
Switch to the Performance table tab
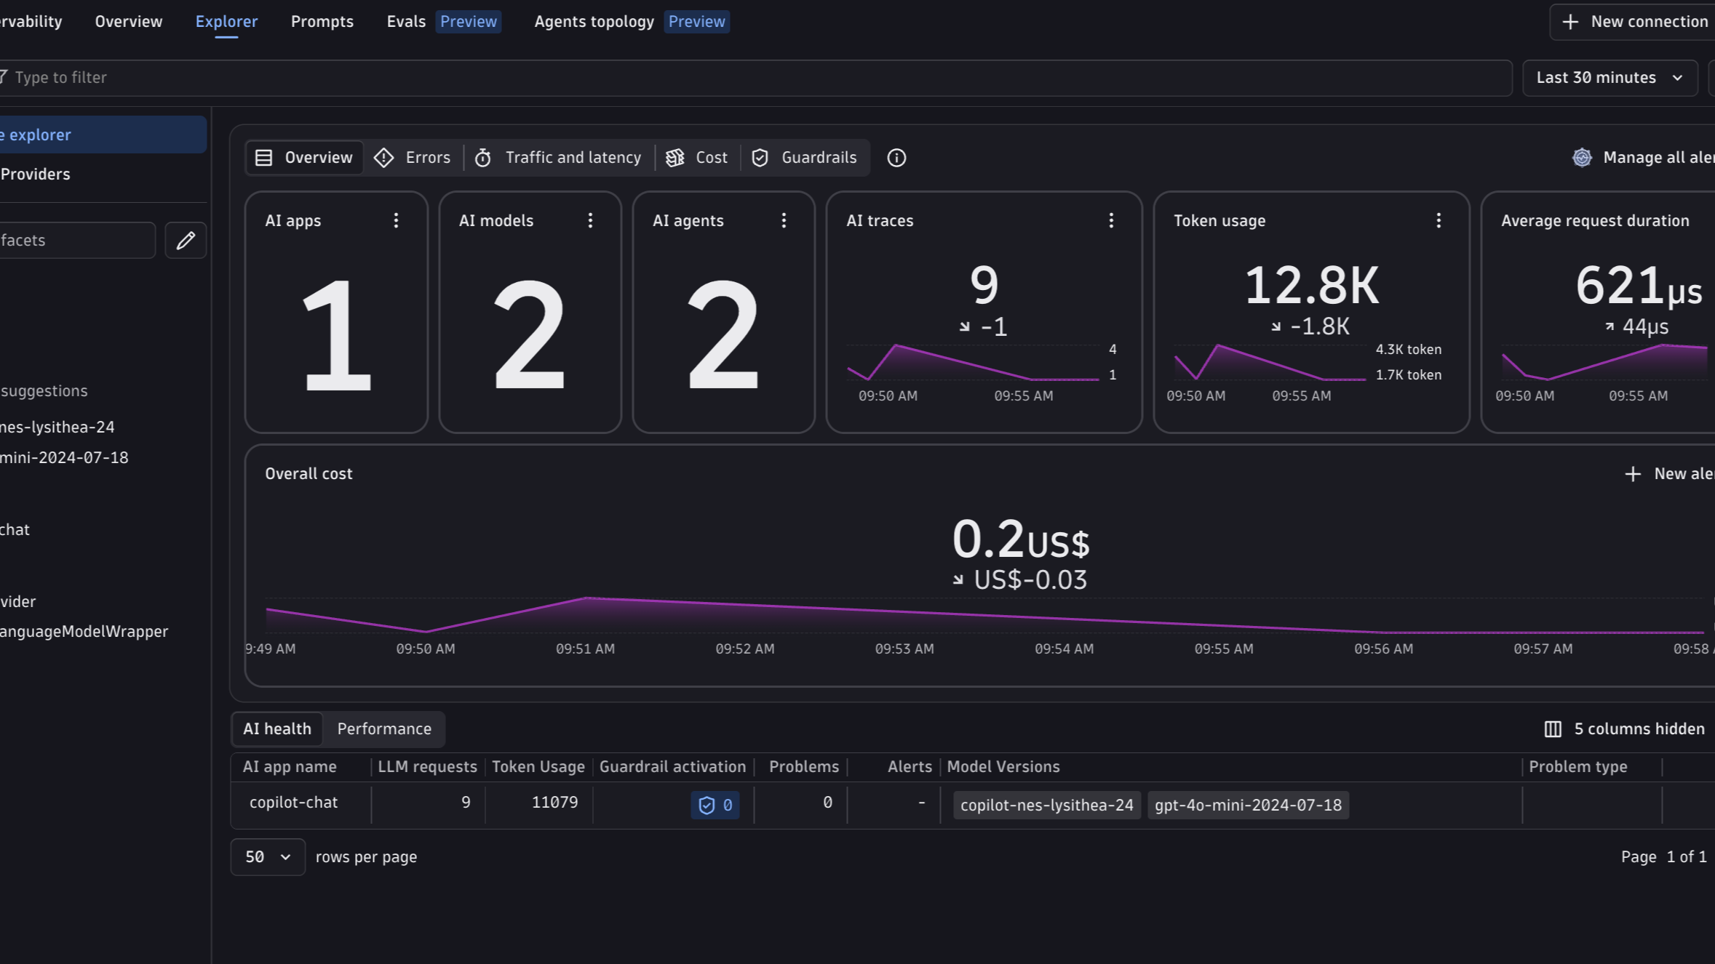click(384, 729)
